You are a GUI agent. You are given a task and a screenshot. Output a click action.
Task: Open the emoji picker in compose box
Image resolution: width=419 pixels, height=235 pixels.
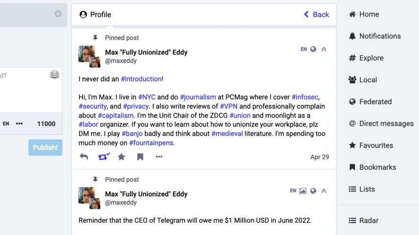coord(55,75)
